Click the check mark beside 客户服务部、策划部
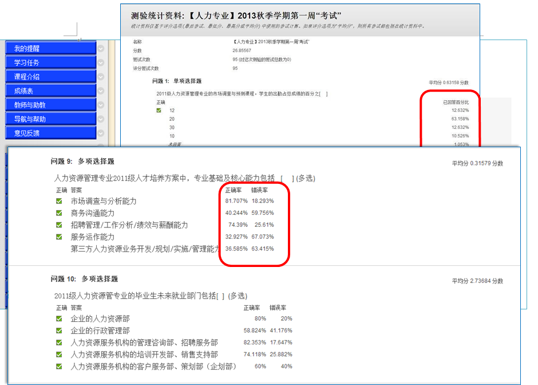This screenshot has width=538, height=385. click(59, 367)
